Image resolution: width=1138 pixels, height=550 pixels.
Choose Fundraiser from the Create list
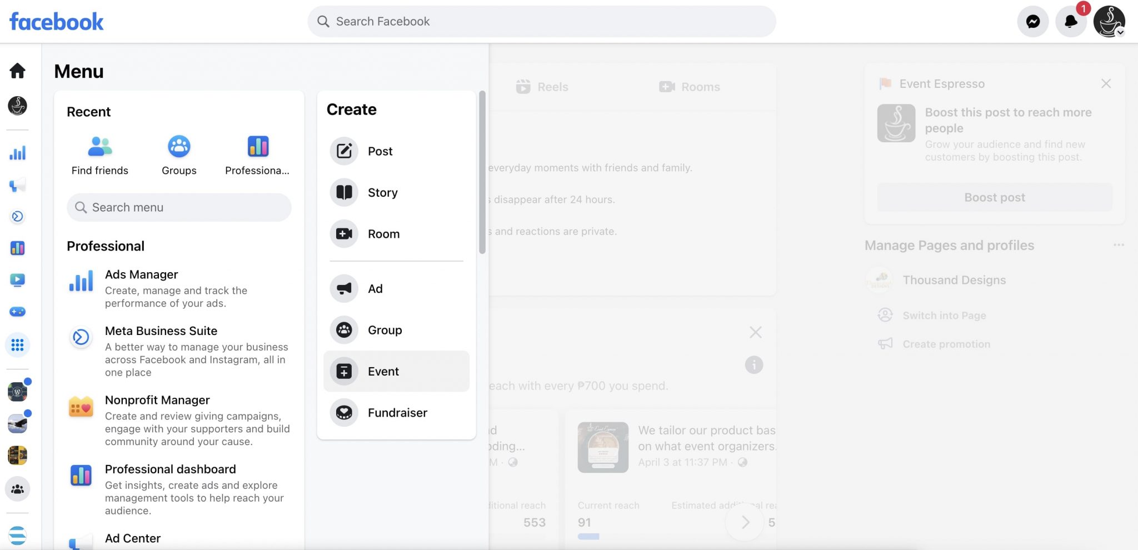[396, 413]
